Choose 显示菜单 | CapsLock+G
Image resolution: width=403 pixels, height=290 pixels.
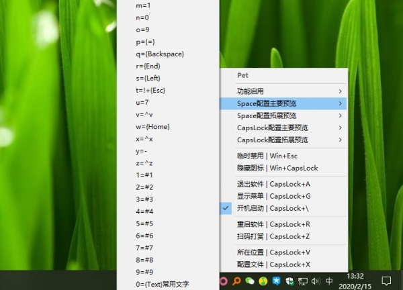tap(283, 196)
